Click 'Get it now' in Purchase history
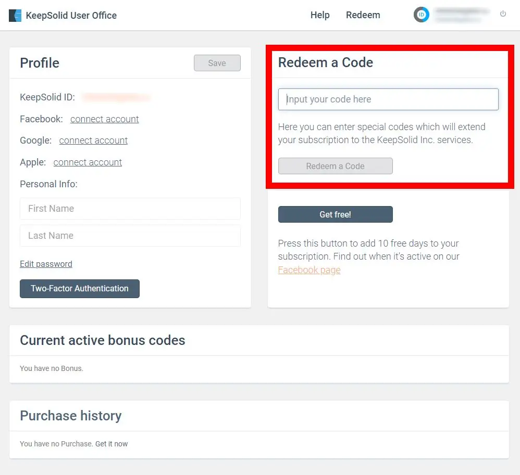This screenshot has width=520, height=475. tap(112, 444)
